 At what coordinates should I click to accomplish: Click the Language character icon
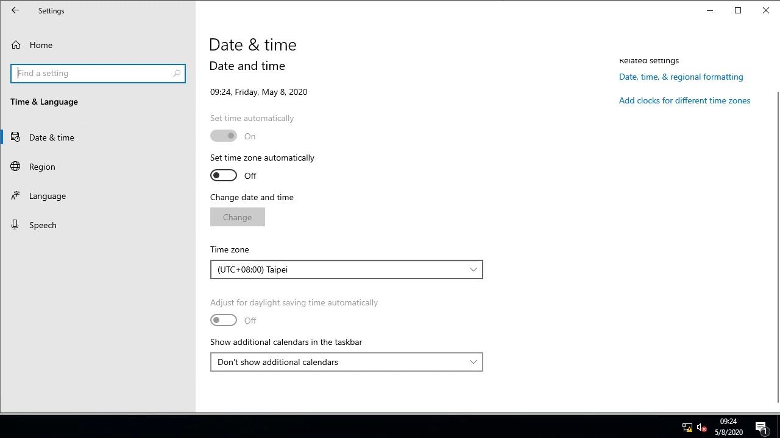[16, 196]
